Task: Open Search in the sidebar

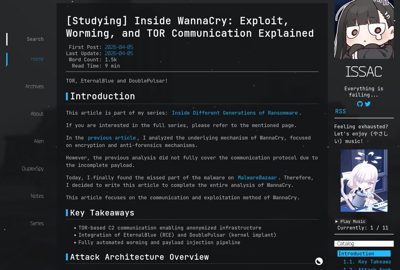Action: coord(35,39)
